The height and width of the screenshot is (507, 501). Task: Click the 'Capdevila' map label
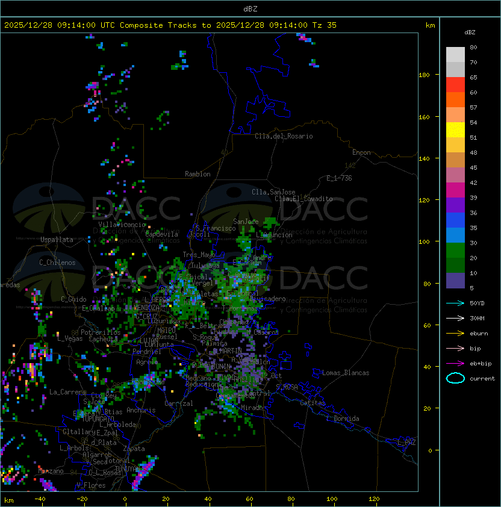point(162,234)
